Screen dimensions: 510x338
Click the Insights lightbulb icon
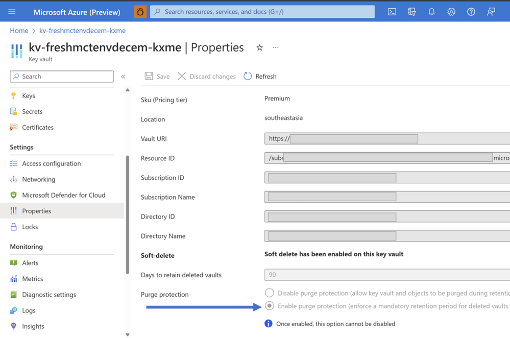tap(13, 326)
